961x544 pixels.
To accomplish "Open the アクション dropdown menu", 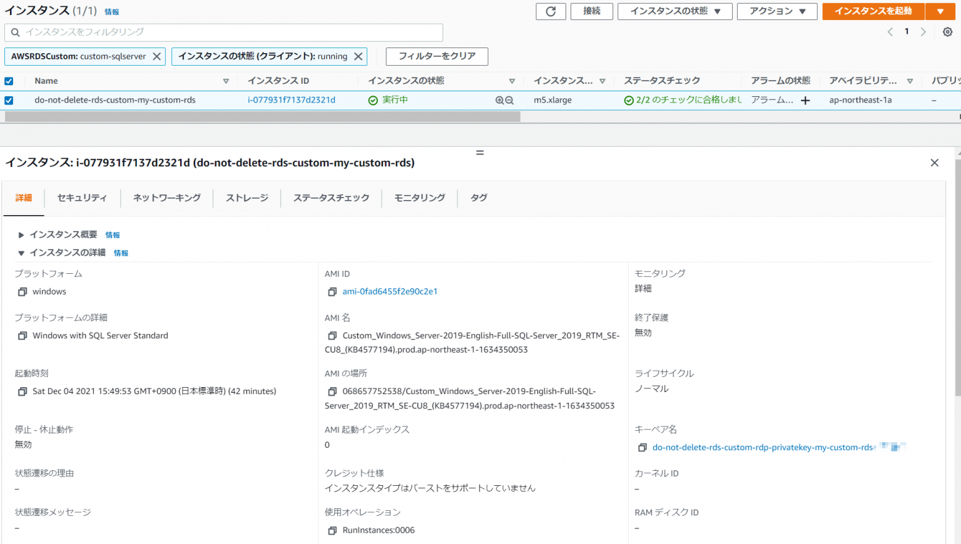I will point(777,11).
